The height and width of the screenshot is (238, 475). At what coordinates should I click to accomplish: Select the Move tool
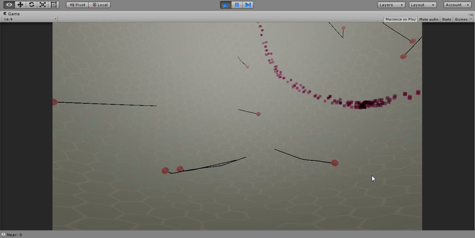point(20,5)
